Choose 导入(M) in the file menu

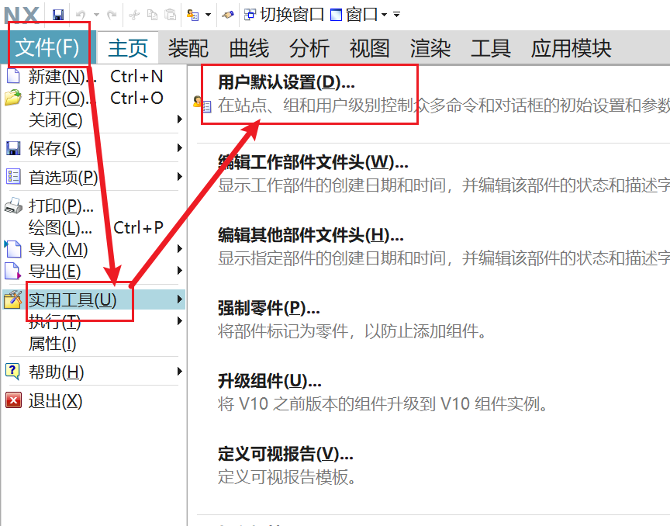click(93, 249)
